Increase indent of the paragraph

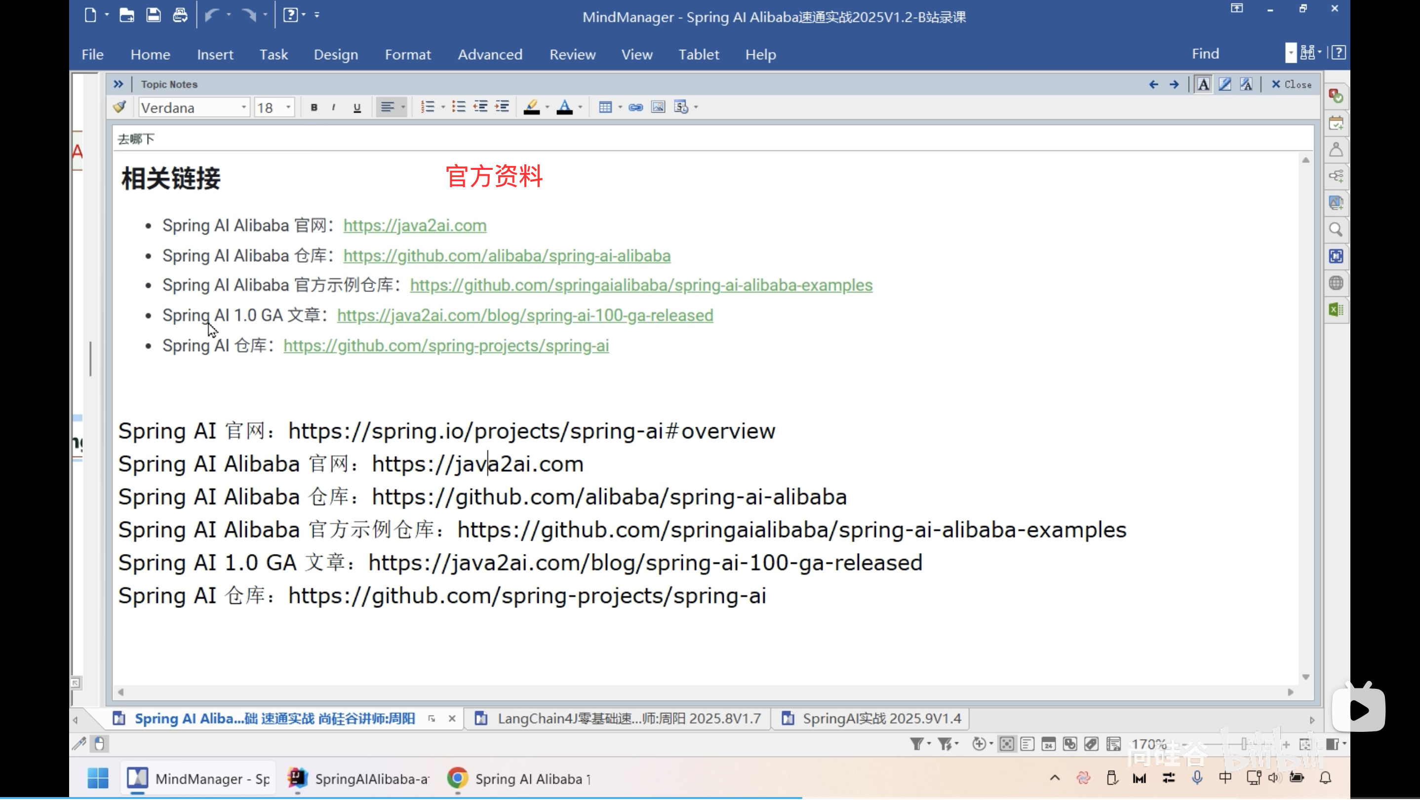[x=502, y=107]
